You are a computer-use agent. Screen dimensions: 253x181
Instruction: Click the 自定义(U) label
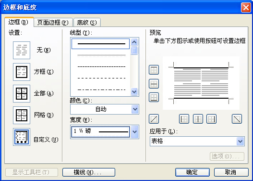pyautogui.click(x=46, y=140)
